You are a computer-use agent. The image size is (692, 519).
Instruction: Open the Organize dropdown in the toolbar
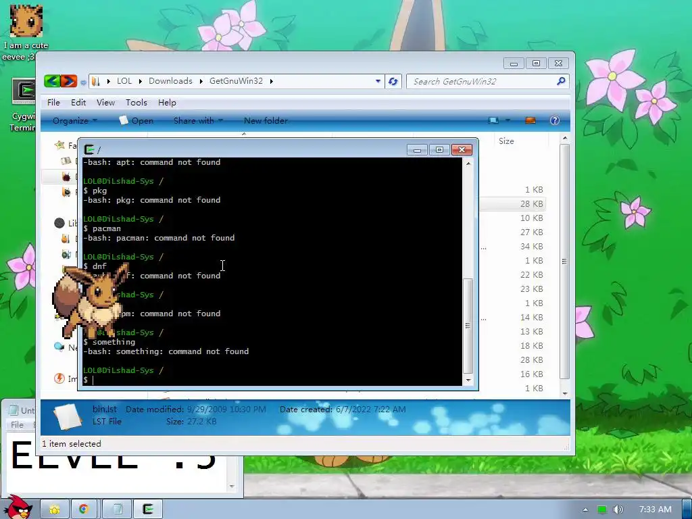[x=74, y=120]
